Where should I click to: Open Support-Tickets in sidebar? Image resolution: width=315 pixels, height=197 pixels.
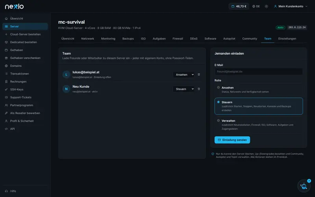pyautogui.click(x=25, y=97)
